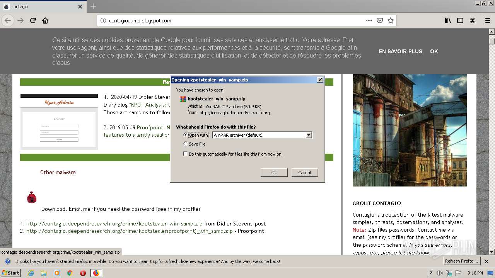Image resolution: width=495 pixels, height=278 pixels.
Task: Check Do this automatically for files like this
Action: coord(185,154)
